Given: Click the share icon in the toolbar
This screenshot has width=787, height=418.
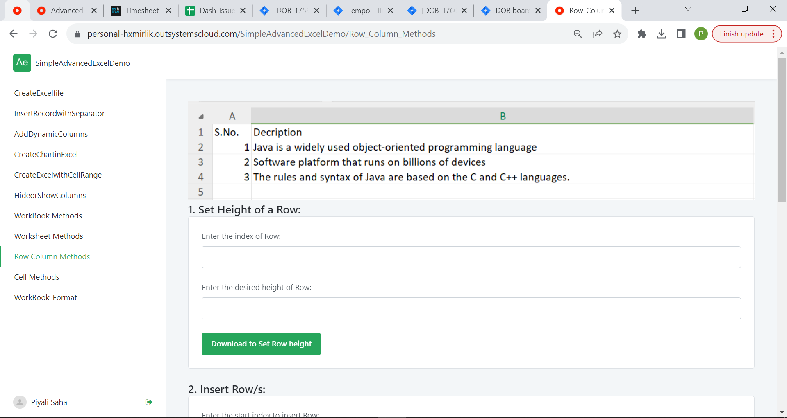Looking at the screenshot, I should [598, 34].
